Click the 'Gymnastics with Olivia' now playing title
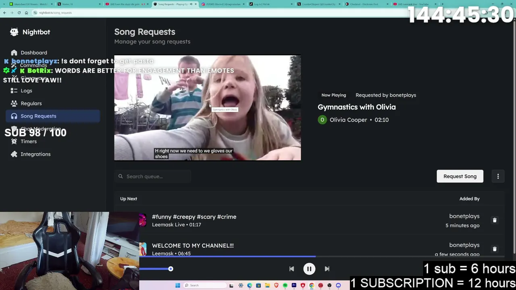Screen dimensions: 516x290 [x=357, y=107]
